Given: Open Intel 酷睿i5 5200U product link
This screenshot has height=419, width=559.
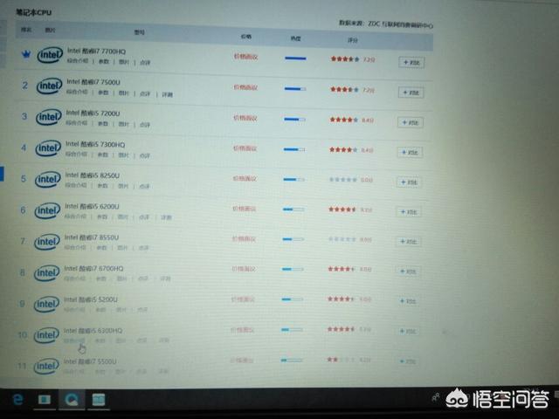Looking at the screenshot, I should 91,299.
